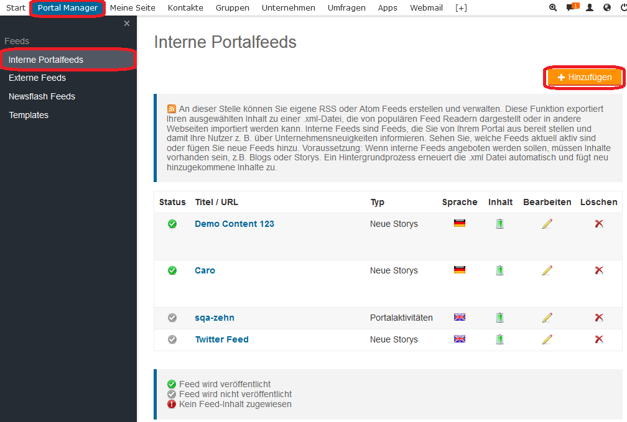627x422 pixels.
Task: Click legend text Feed wird veröffentlicht
Action: pos(225,384)
